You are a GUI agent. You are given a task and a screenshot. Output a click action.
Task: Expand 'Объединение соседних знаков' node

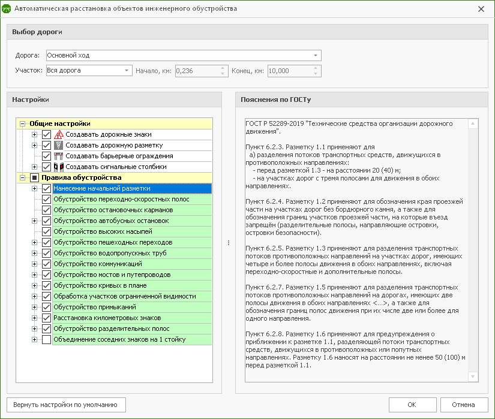pyautogui.click(x=34, y=339)
